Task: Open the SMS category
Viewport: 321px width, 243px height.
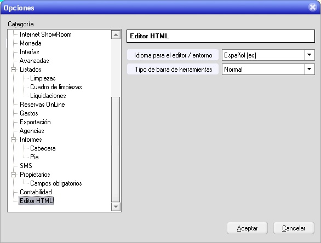Action: tap(26, 166)
